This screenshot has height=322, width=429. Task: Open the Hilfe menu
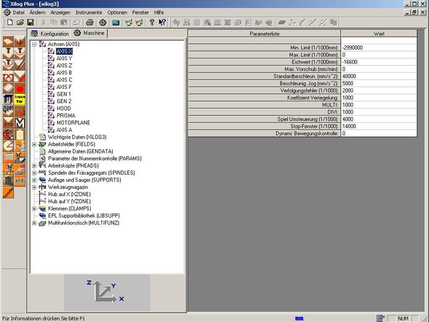tap(159, 12)
